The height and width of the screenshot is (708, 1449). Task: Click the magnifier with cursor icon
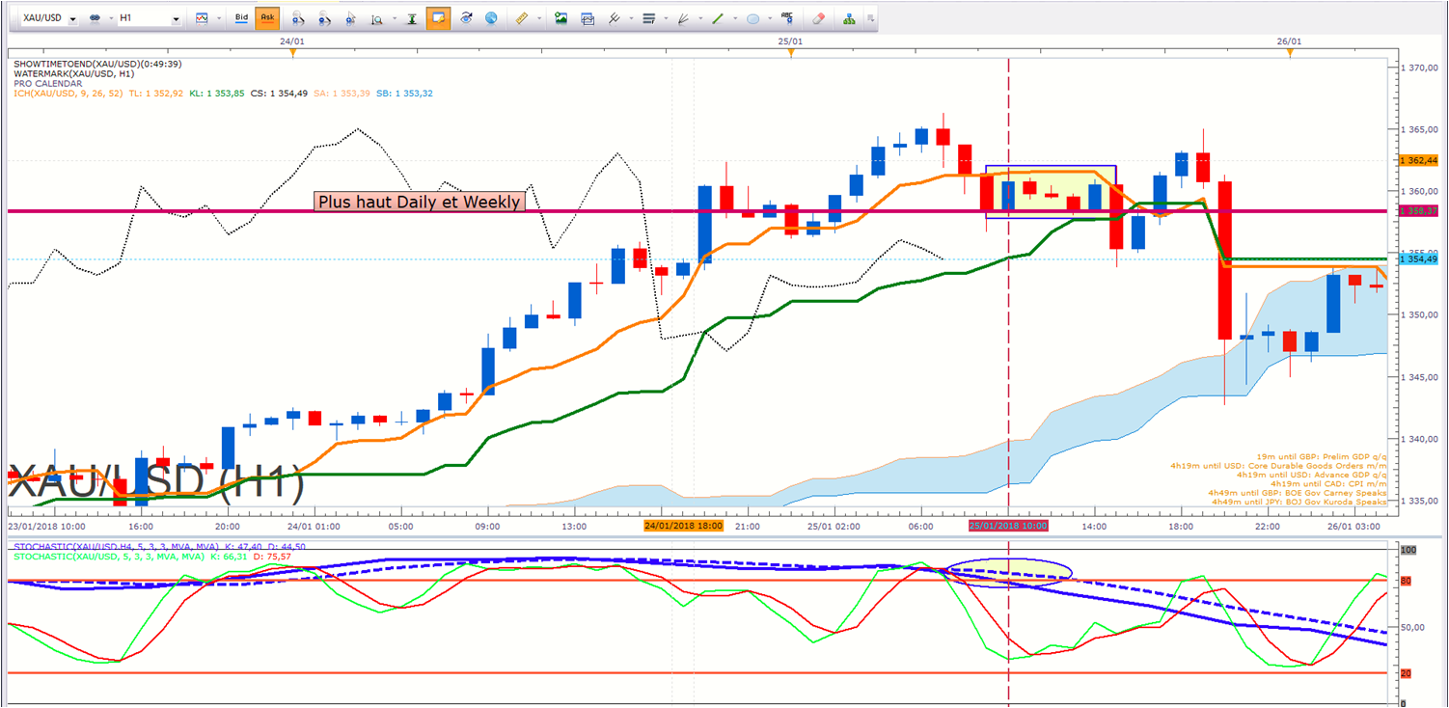[x=350, y=18]
